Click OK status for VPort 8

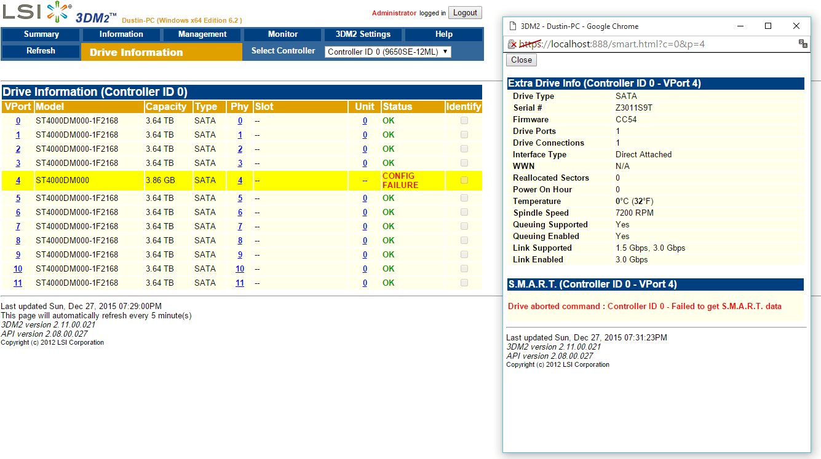[x=389, y=240]
